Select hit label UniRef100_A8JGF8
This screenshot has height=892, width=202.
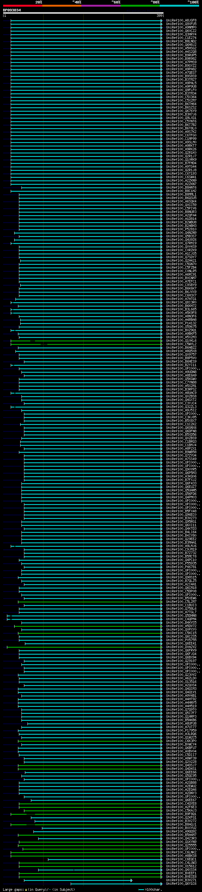181,21
